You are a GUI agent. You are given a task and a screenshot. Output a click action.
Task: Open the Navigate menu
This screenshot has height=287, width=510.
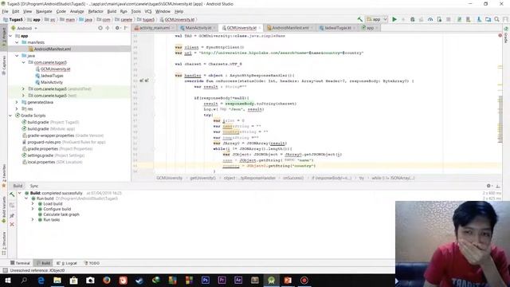[44, 11]
